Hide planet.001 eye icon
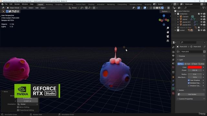Image resolution: width=207 pixels, height=116 pixels. [202, 22]
